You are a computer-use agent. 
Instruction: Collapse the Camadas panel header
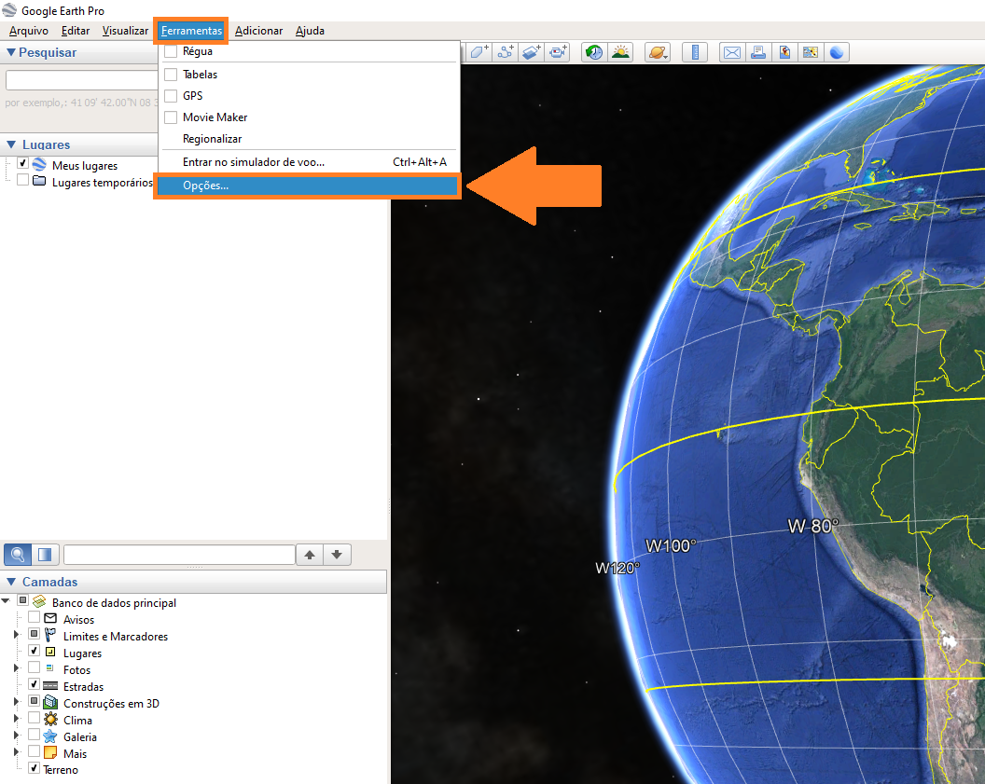point(11,582)
